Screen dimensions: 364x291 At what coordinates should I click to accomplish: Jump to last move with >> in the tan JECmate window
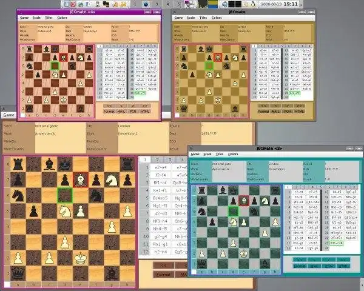point(300,106)
